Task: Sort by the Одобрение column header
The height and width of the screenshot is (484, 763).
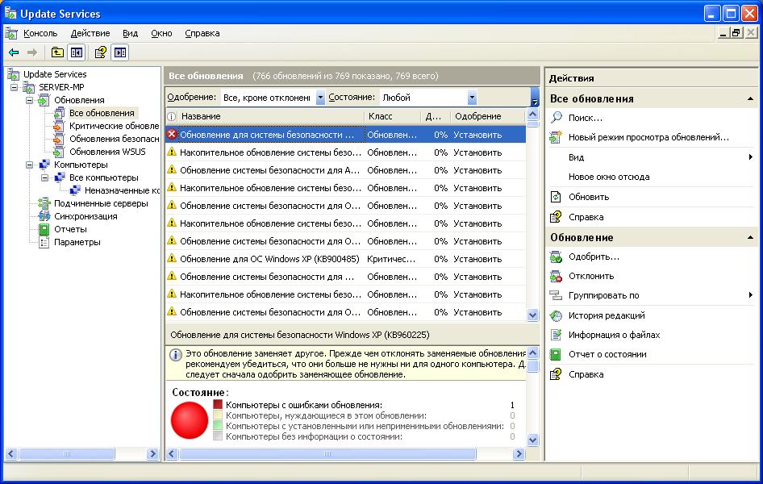Action: [x=488, y=116]
